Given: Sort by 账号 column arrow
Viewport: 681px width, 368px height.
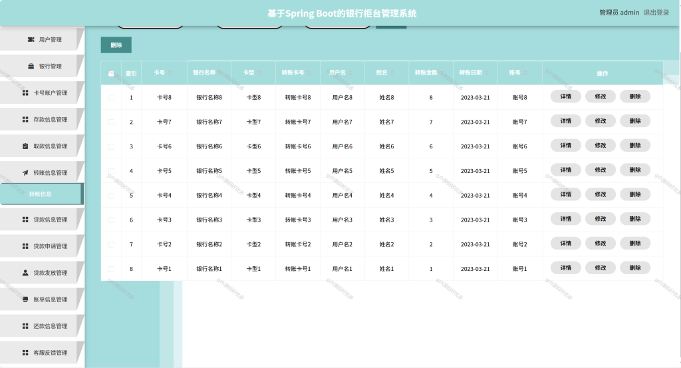Looking at the screenshot, I should [525, 73].
